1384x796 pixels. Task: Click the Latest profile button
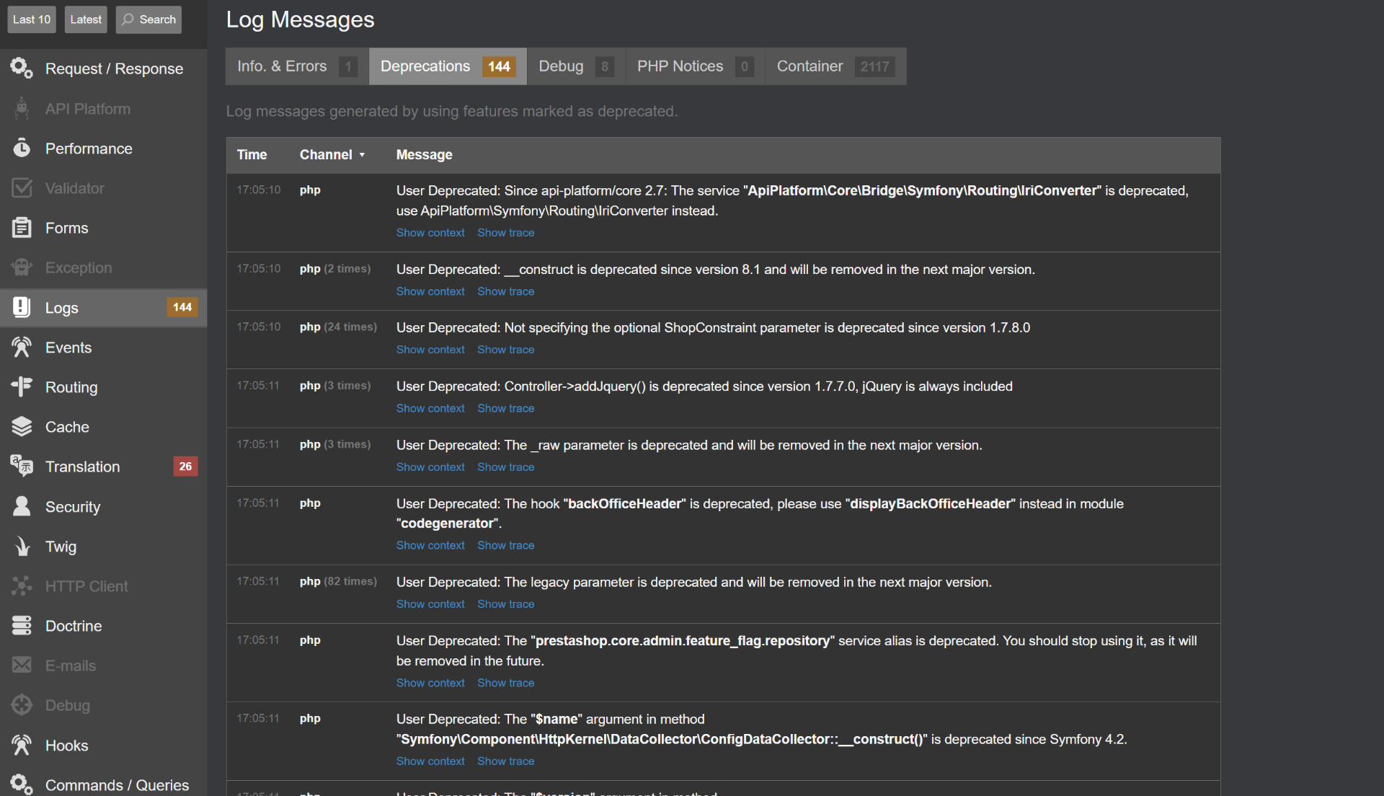pyautogui.click(x=86, y=19)
